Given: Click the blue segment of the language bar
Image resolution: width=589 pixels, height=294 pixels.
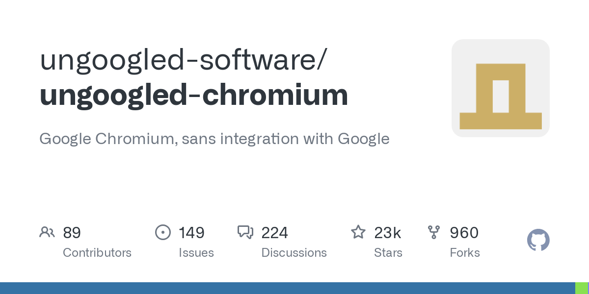Looking at the screenshot, I should pyautogui.click(x=287, y=288).
